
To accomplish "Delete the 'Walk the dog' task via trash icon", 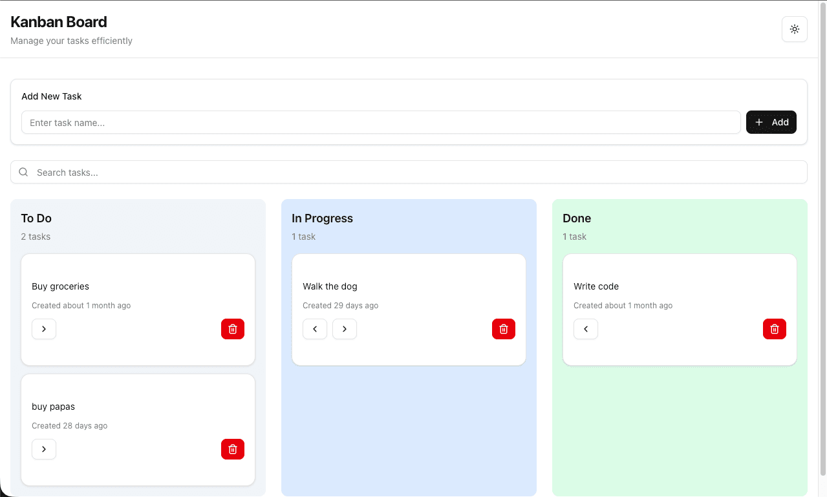I will click(503, 329).
